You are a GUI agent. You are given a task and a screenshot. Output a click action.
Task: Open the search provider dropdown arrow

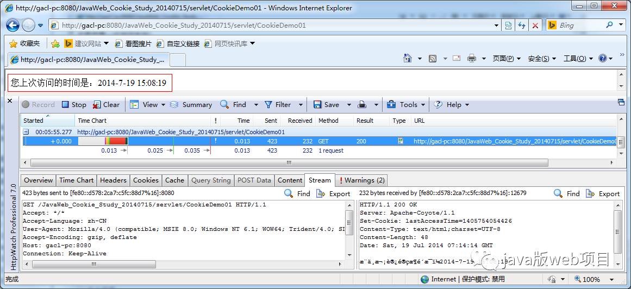point(620,25)
